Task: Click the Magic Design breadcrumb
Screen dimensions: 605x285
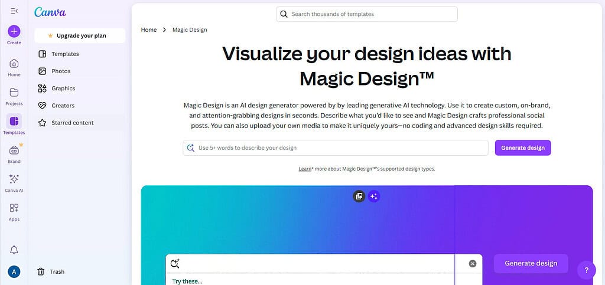Action: (x=190, y=30)
